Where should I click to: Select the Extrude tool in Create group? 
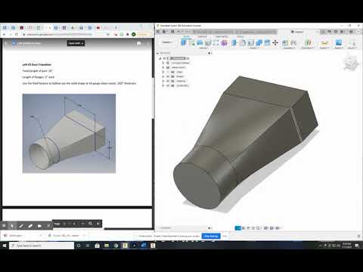tap(200, 43)
